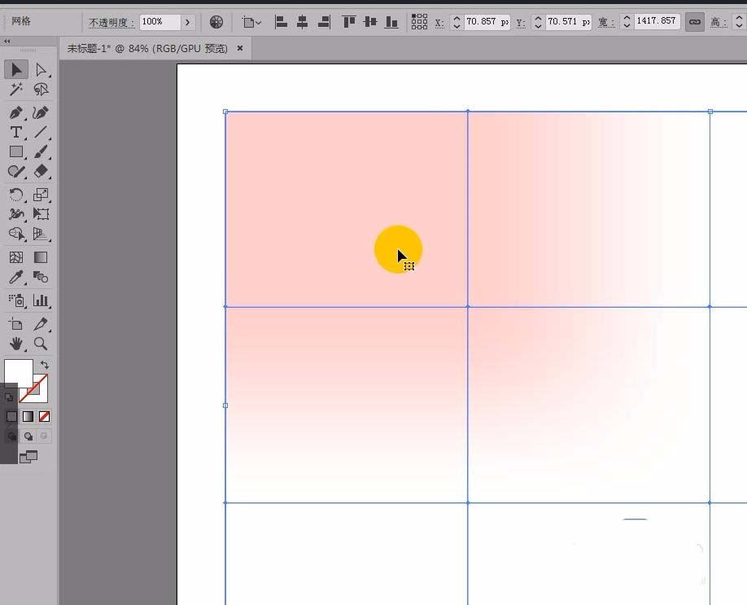Select the Pen tool
This screenshot has width=747, height=605.
tap(16, 113)
